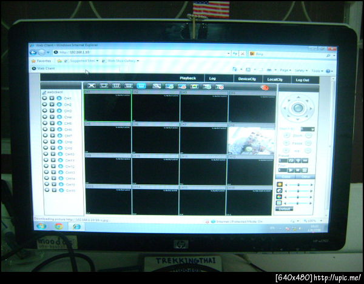
Task: Adjust the saturation slider
Action: (x=298, y=197)
